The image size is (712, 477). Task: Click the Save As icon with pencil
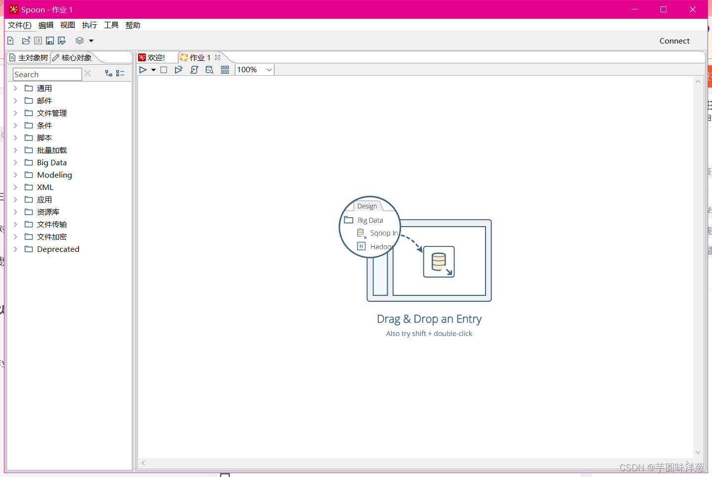coord(62,41)
